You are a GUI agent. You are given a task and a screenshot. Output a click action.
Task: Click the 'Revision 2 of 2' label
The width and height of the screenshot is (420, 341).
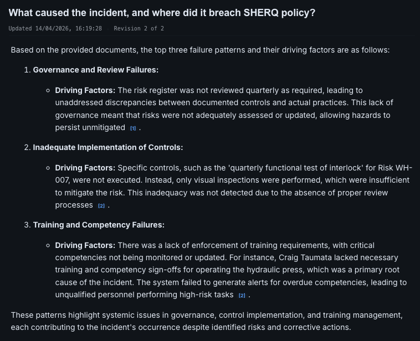(139, 28)
